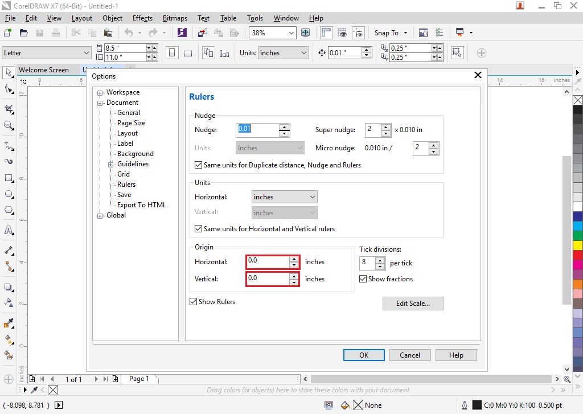Viewport: 583px width, 414px height.
Task: Increase Tick divisions per tick value
Action: pos(380,260)
